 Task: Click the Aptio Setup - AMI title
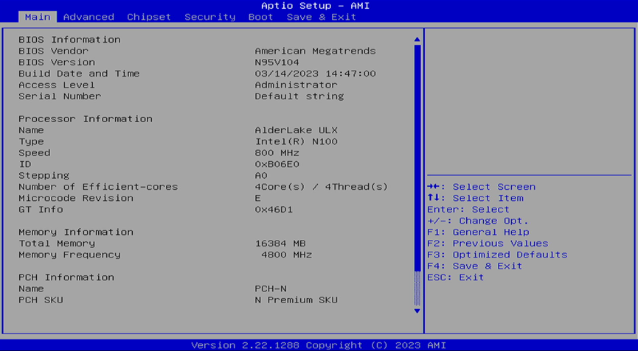coord(316,6)
